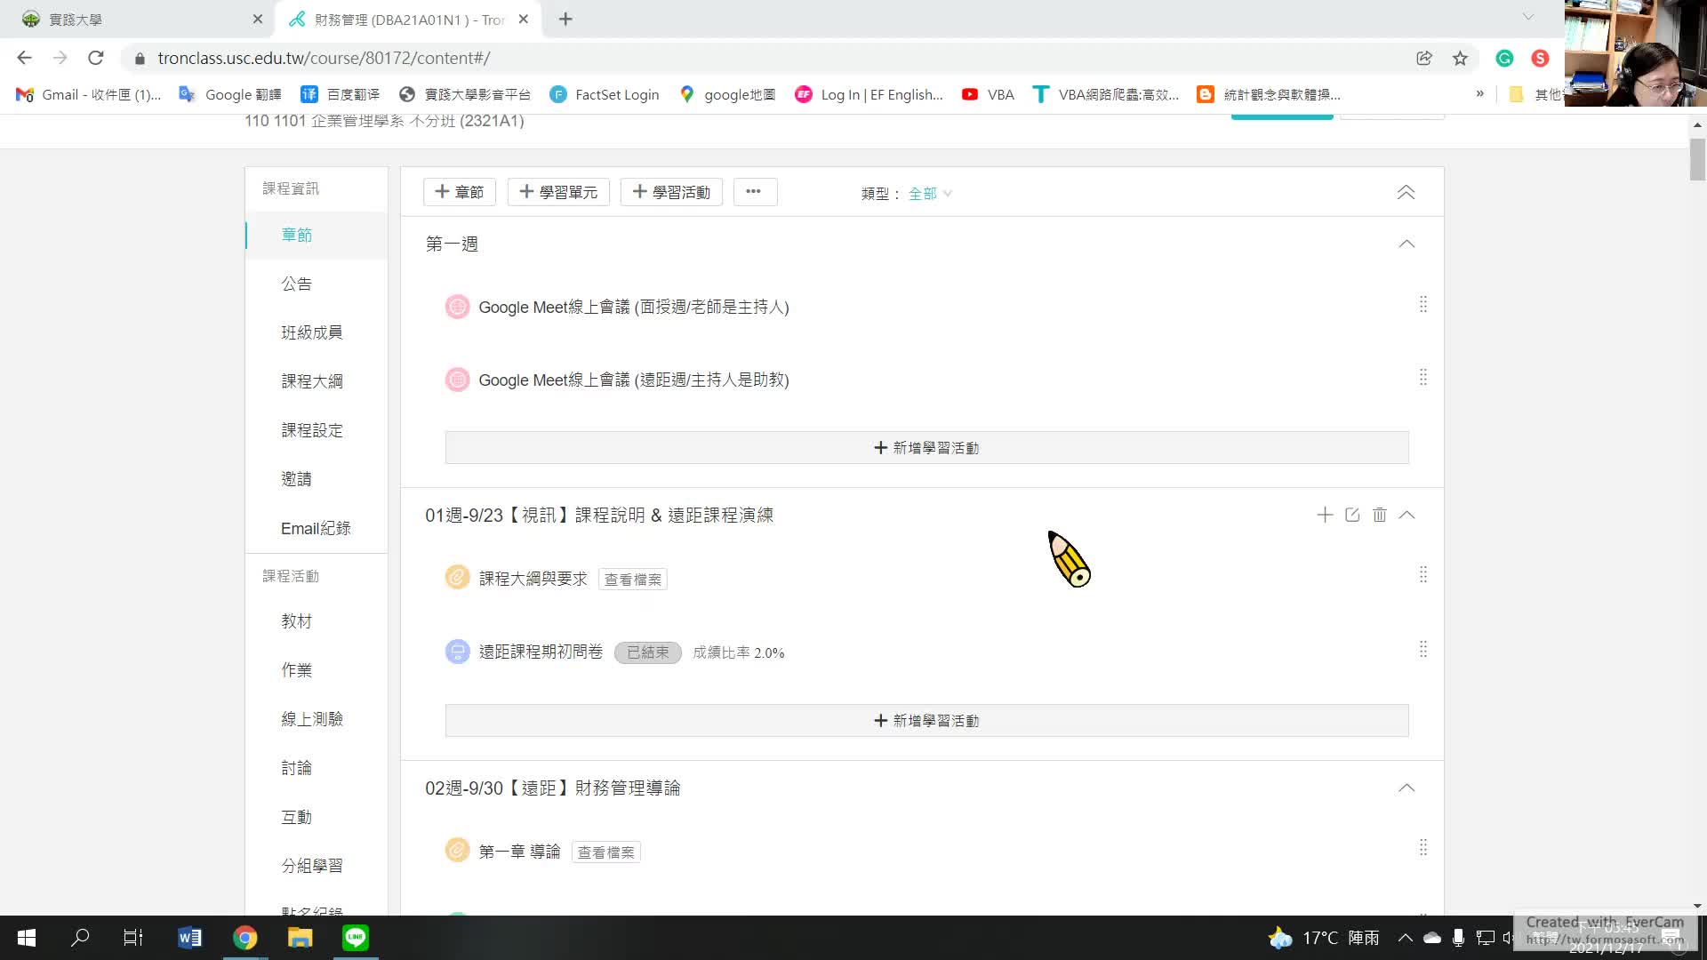
Task: Open the Windows Start menu
Action: (x=27, y=938)
